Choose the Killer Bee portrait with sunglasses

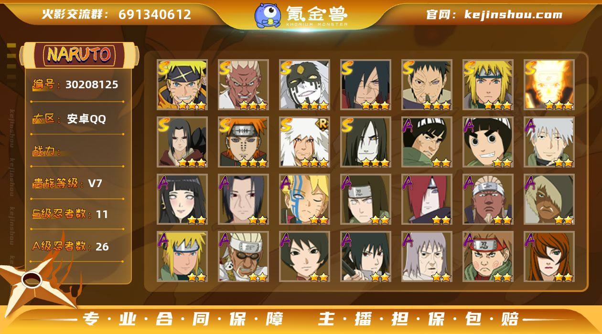click(x=243, y=257)
